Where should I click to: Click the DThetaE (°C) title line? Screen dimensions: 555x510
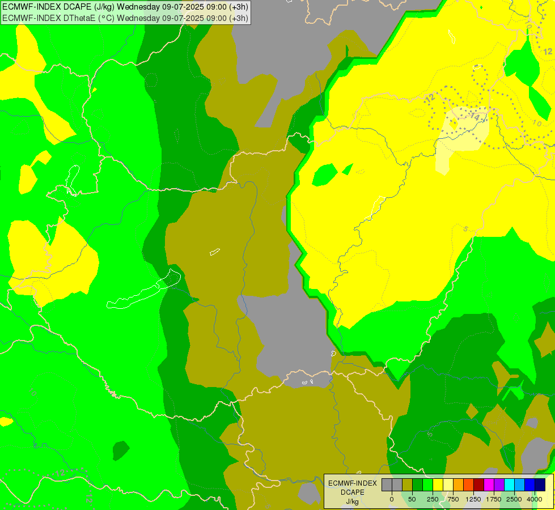(x=125, y=18)
